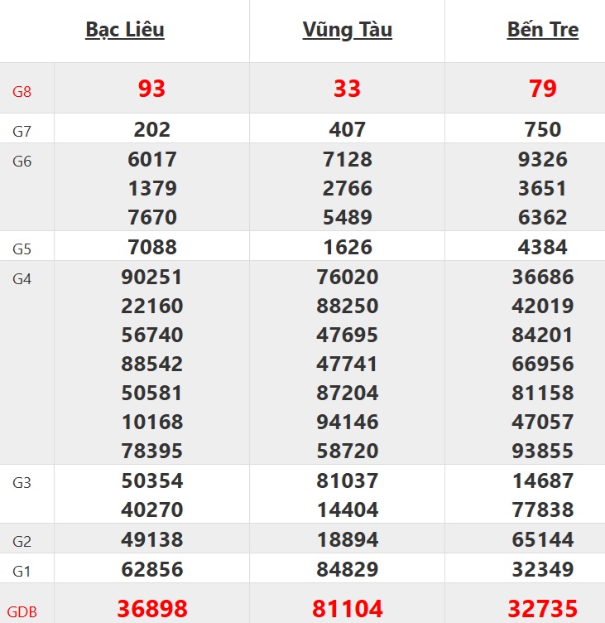The height and width of the screenshot is (623, 605).
Task: Click the G8 prize row label
Action: tap(22, 91)
